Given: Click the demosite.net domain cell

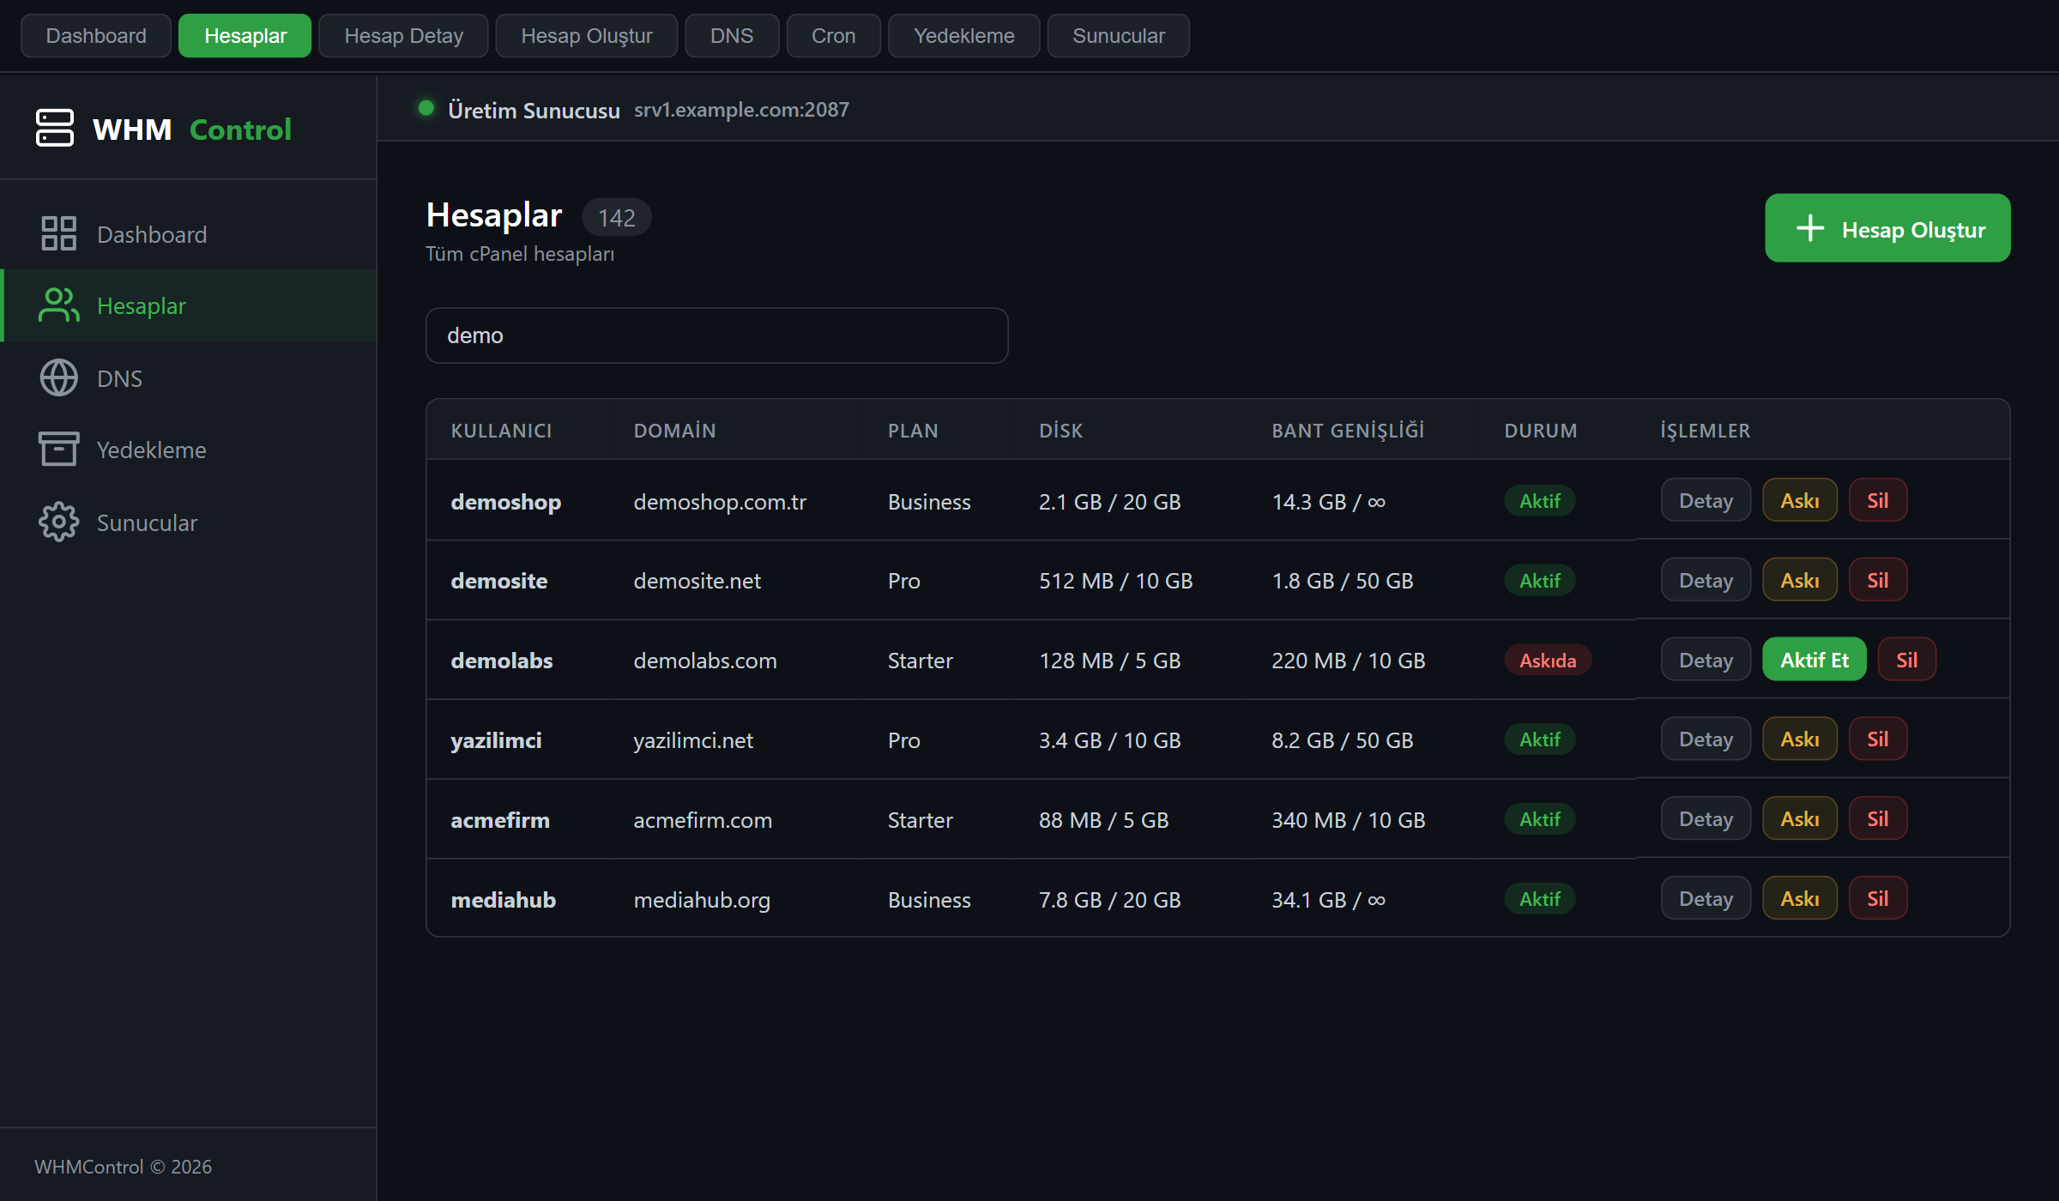Looking at the screenshot, I should click(x=697, y=581).
